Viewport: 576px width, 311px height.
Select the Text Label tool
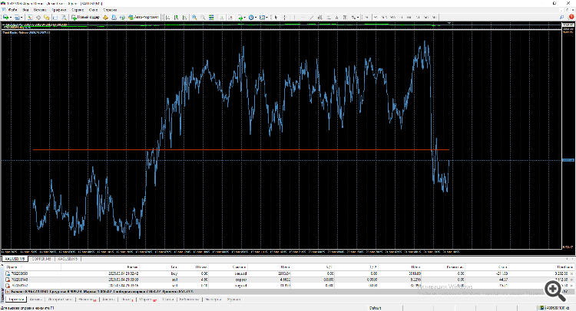point(345,17)
